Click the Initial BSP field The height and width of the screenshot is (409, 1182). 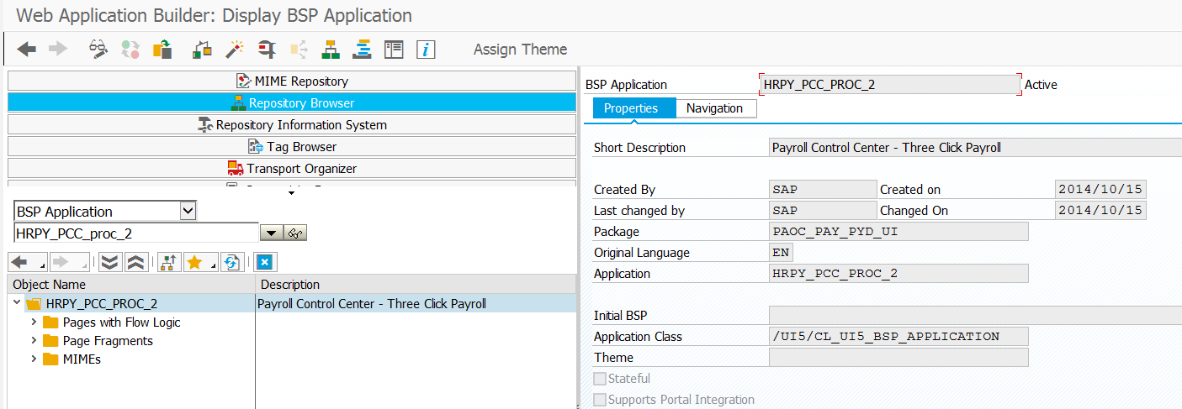[976, 316]
